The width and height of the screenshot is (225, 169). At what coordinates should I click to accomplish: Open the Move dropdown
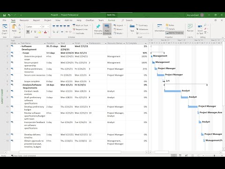(x=118, y=29)
